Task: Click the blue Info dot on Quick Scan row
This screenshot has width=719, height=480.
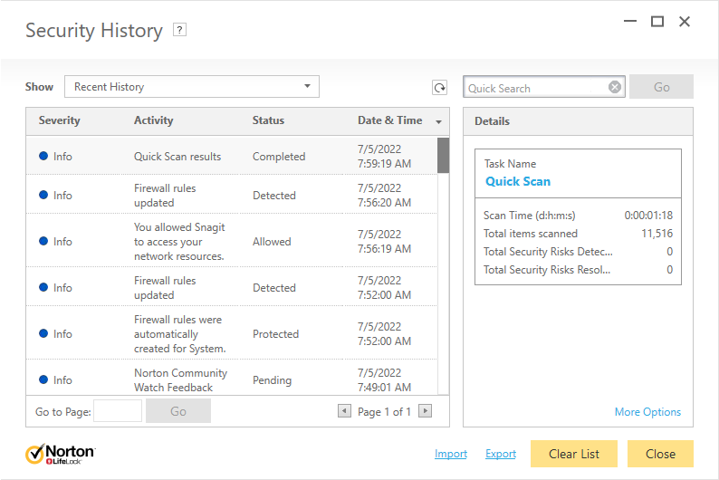Action: (x=43, y=156)
